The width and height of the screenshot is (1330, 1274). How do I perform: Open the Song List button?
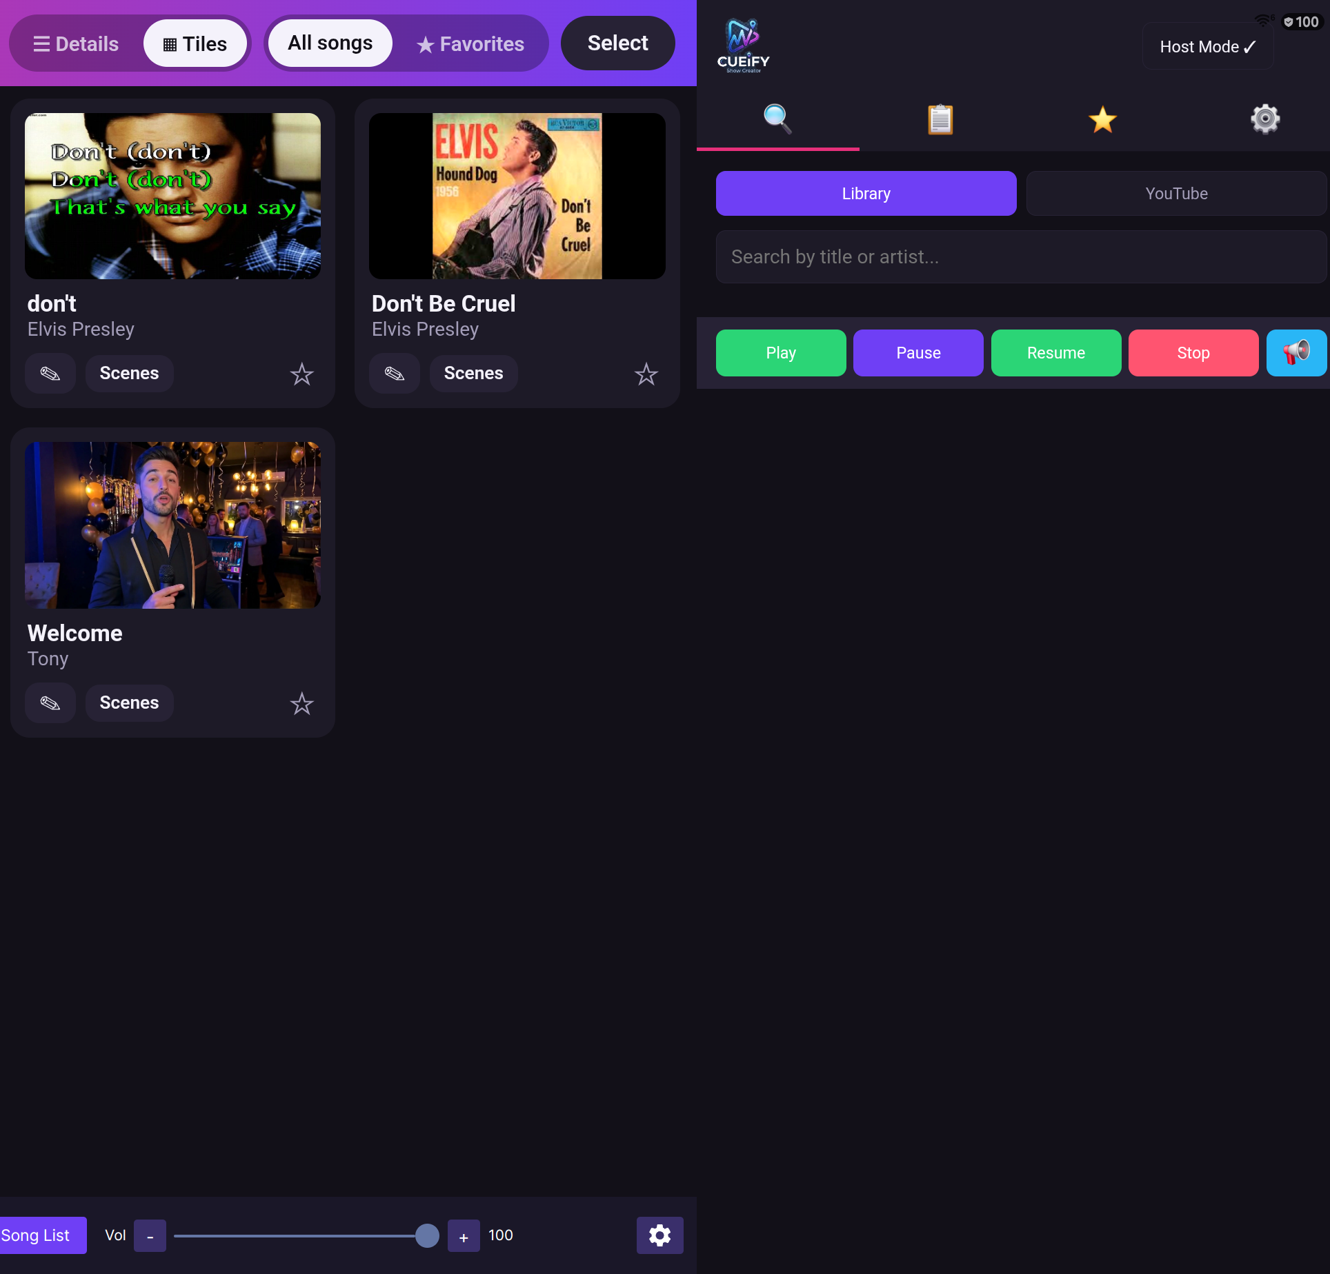[43, 1235]
